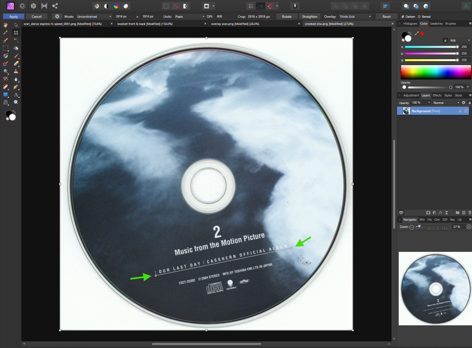
Task: Switch to the Swatches tab
Action: click(x=436, y=24)
